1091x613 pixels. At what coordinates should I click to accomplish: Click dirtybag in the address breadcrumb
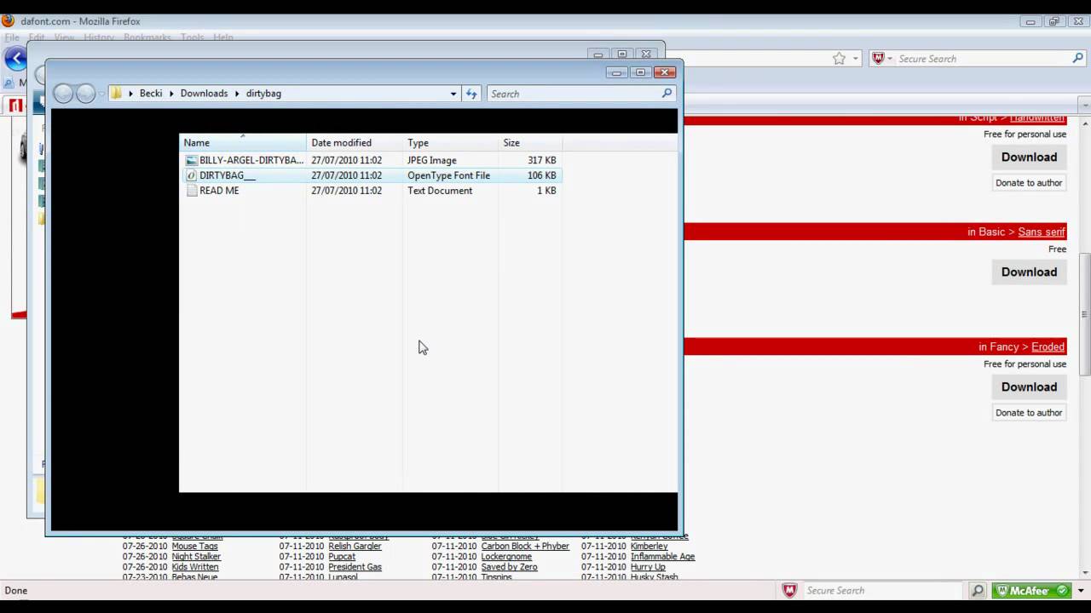pyautogui.click(x=263, y=94)
